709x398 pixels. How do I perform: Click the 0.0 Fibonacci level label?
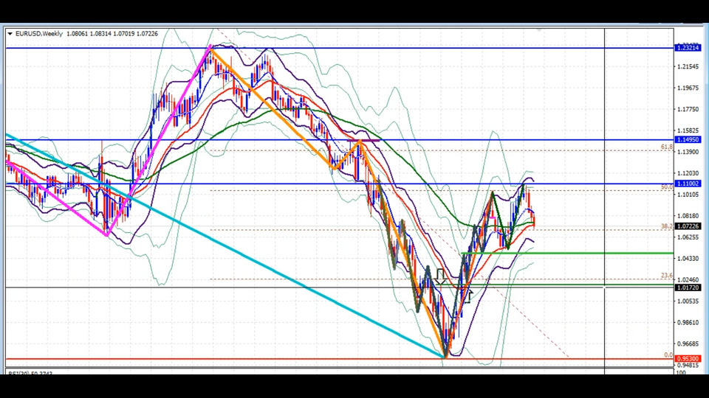[x=668, y=355]
